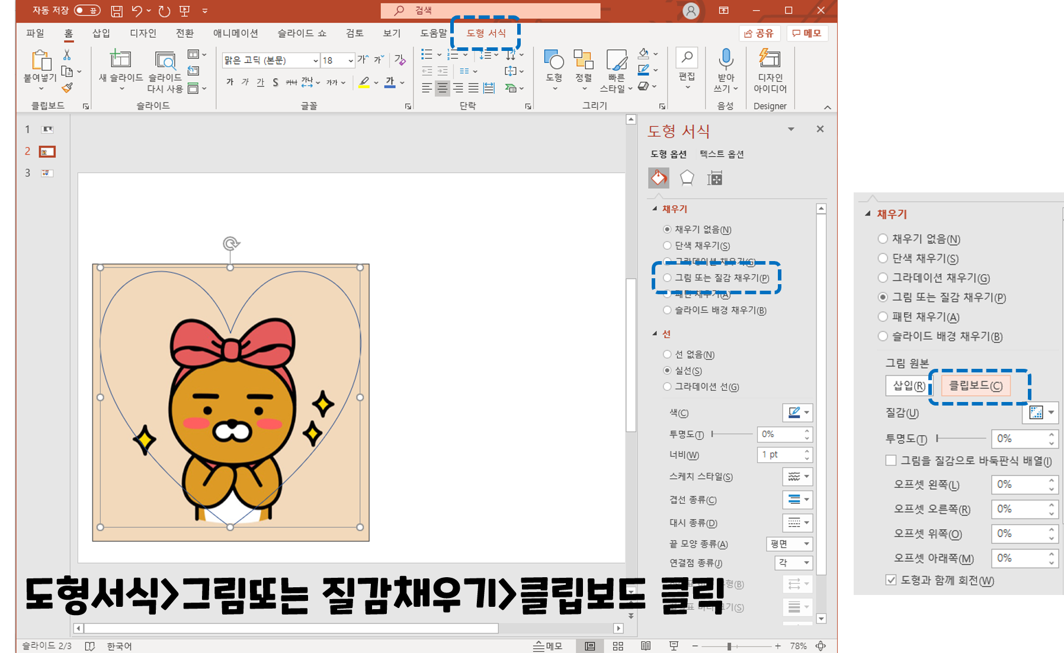Image resolution: width=1064 pixels, height=653 pixels.
Task: Switch to reading view icon
Action: click(x=646, y=646)
